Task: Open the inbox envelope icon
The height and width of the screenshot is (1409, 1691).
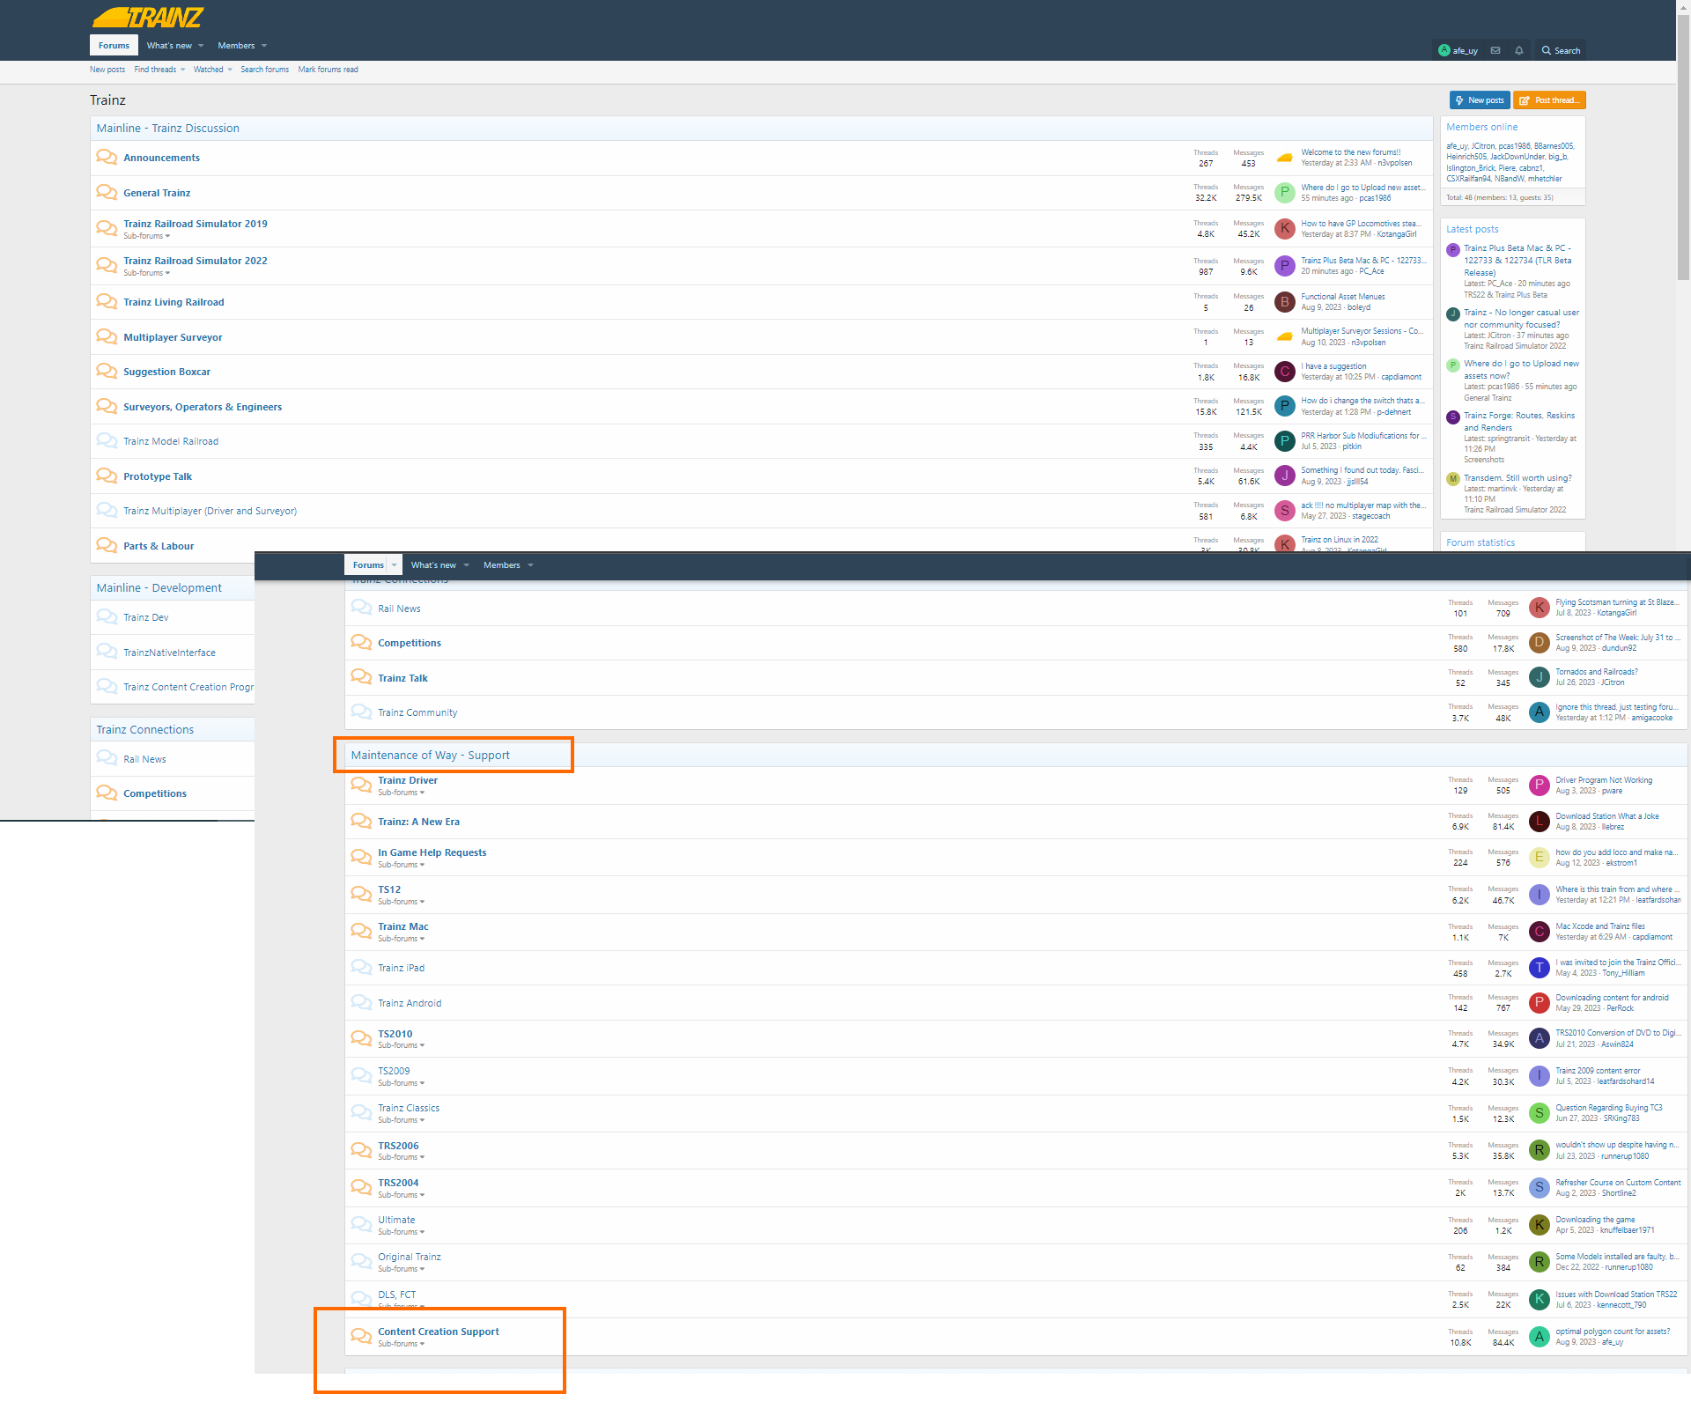Action: tap(1495, 50)
